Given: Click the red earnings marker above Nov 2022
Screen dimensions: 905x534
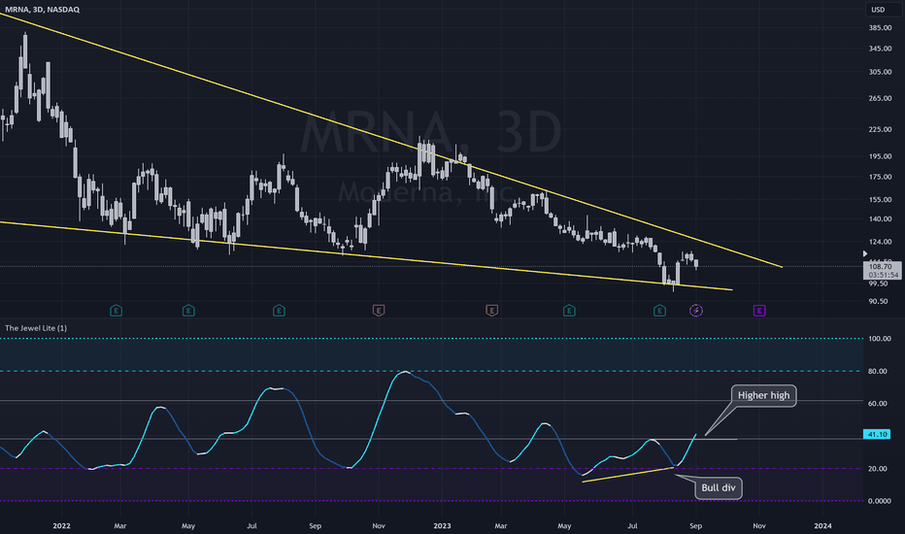Looking at the screenshot, I should 378,311.
